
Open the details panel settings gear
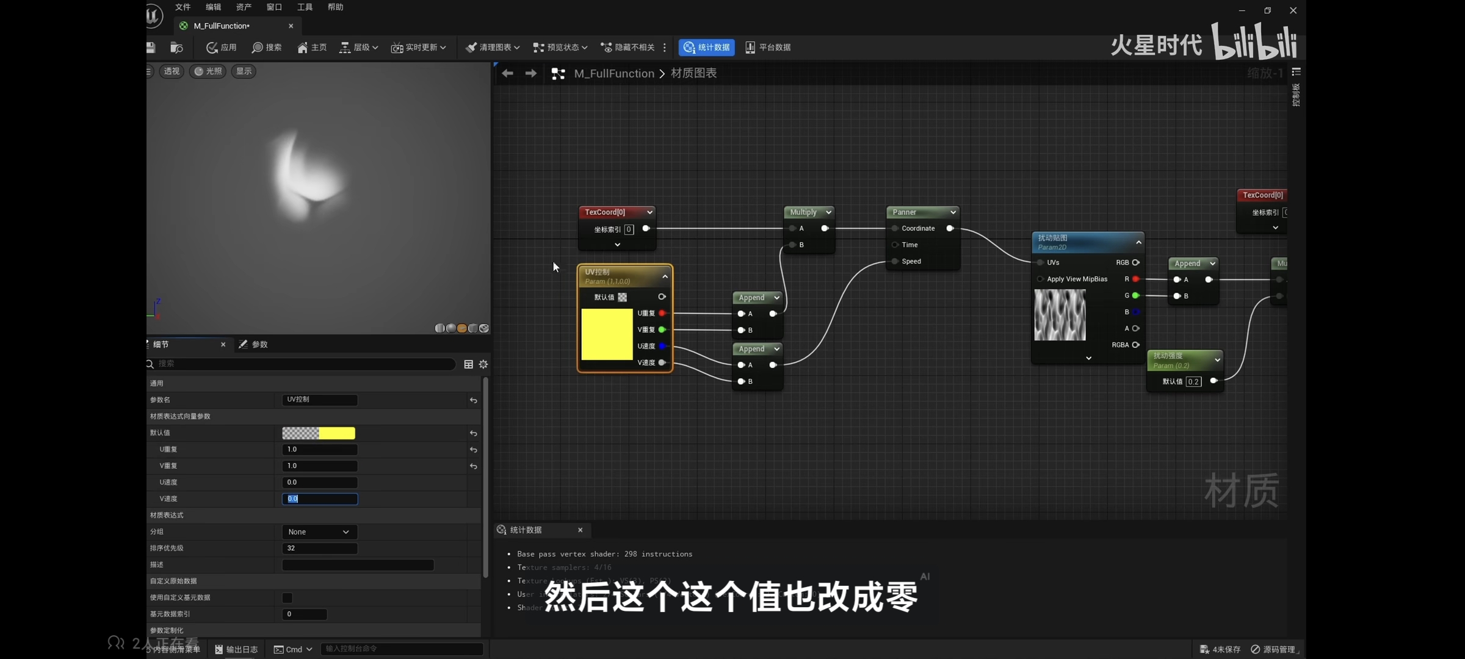(483, 364)
